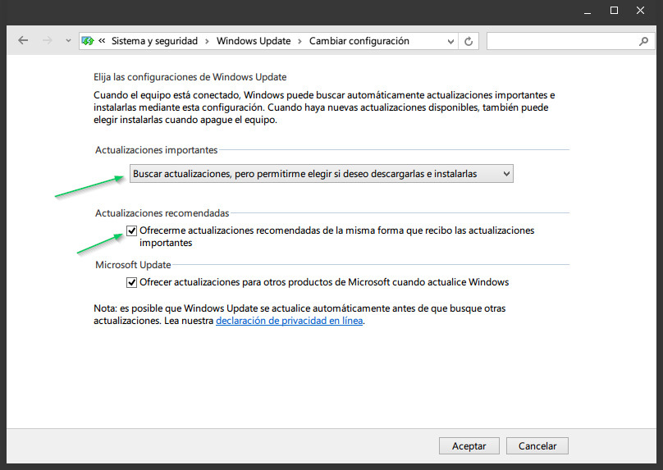
Task: Maximize the window
Action: coord(614,11)
